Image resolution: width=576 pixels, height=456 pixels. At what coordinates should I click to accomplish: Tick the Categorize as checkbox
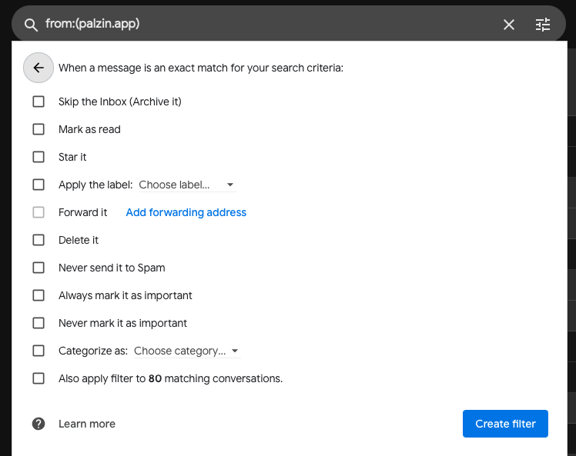(39, 351)
